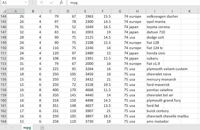The width and height of the screenshot is (200, 130).
Task: Click the formula bar three-dot handle
Action: [x=32, y=3]
